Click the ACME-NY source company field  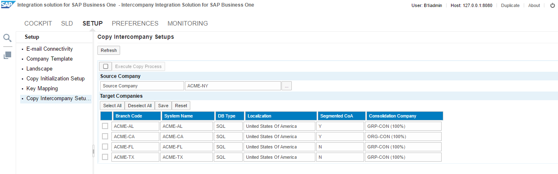pos(233,86)
